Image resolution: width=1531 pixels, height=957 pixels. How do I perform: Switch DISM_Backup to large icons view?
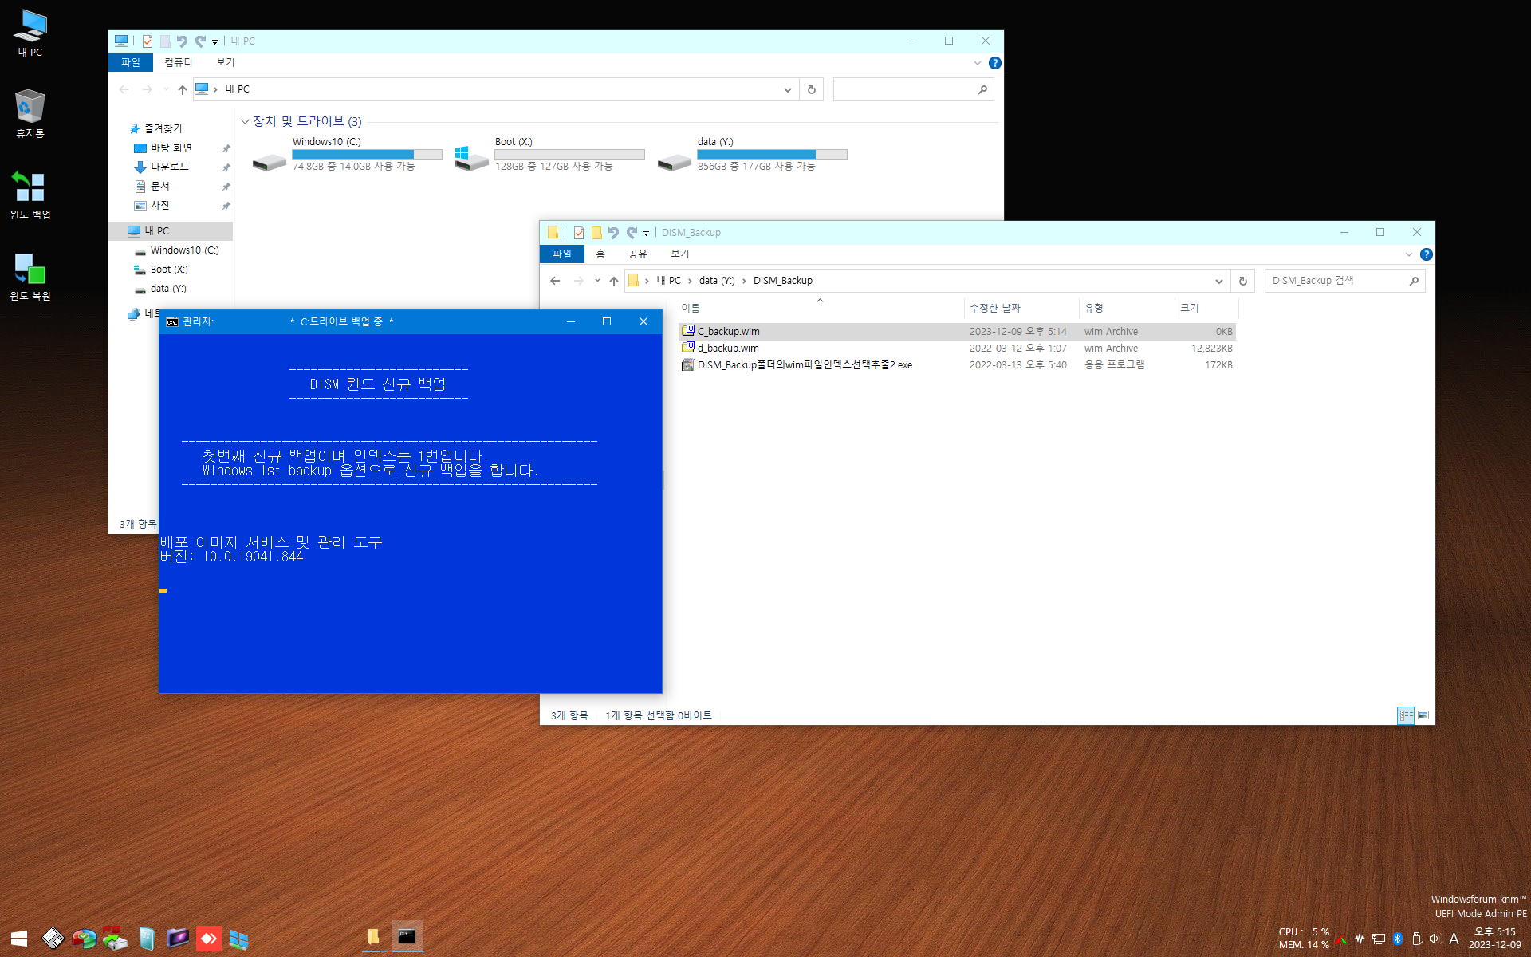tap(1423, 715)
